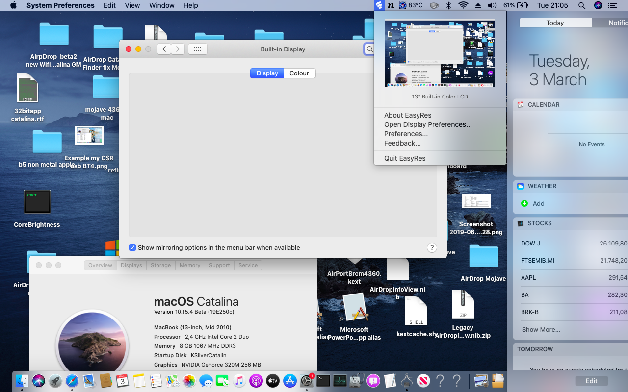This screenshot has height=392, width=628.
Task: Open Reminders from the Dock
Action: (x=156, y=380)
